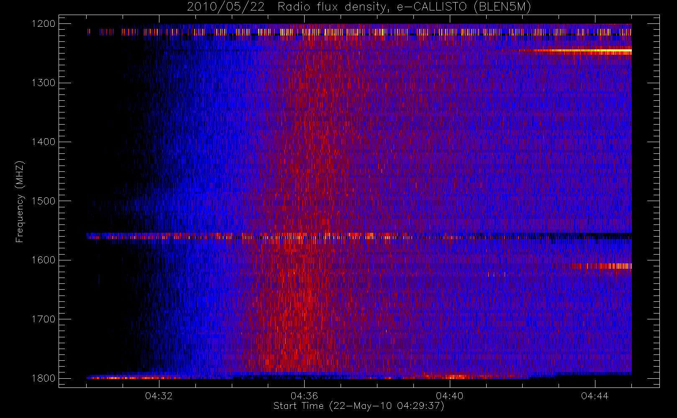
Task: Select the 1200 frequency tick label
Action: [x=44, y=24]
